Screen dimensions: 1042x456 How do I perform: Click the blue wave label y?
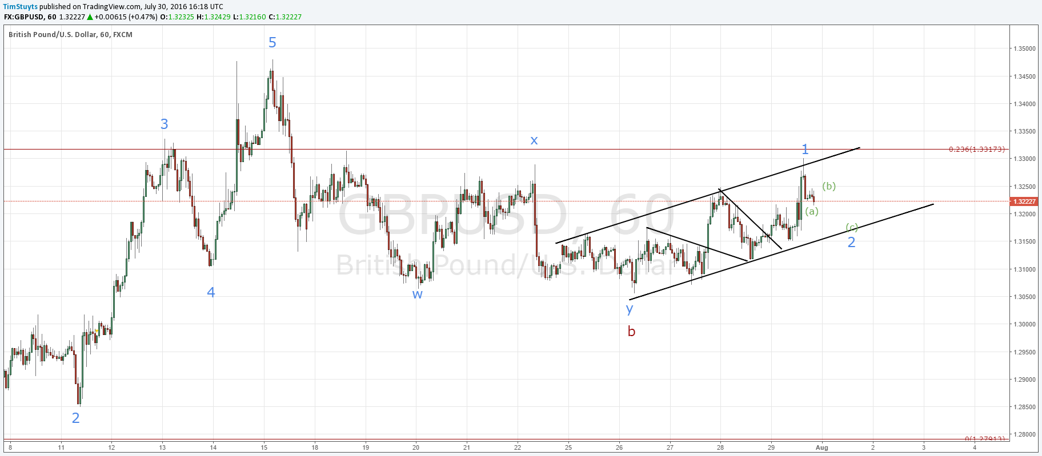pos(630,309)
